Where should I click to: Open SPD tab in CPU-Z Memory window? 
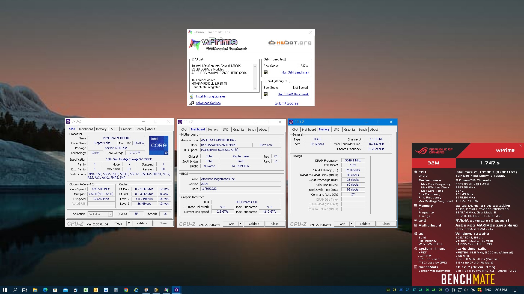click(x=337, y=130)
